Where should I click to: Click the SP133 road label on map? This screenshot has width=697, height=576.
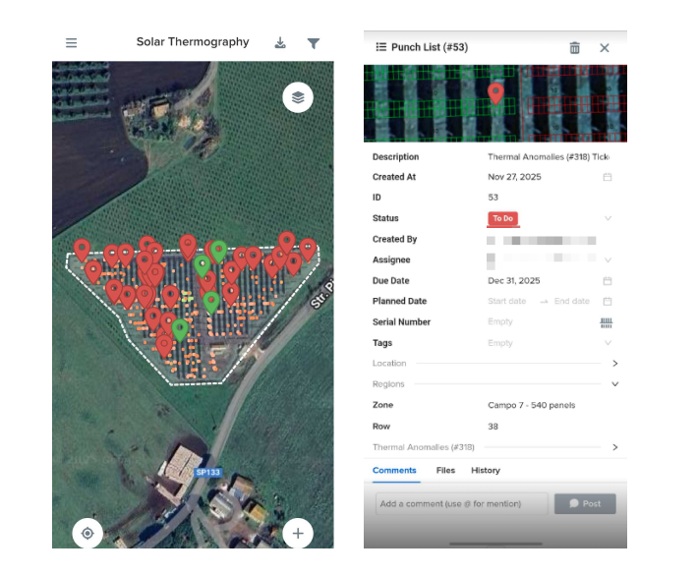[x=208, y=472]
